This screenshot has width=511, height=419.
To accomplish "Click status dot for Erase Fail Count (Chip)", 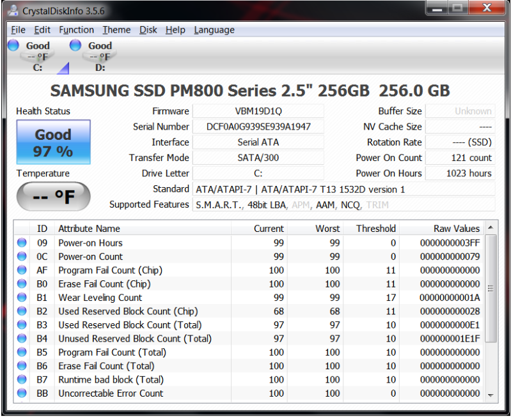I will [22, 284].
